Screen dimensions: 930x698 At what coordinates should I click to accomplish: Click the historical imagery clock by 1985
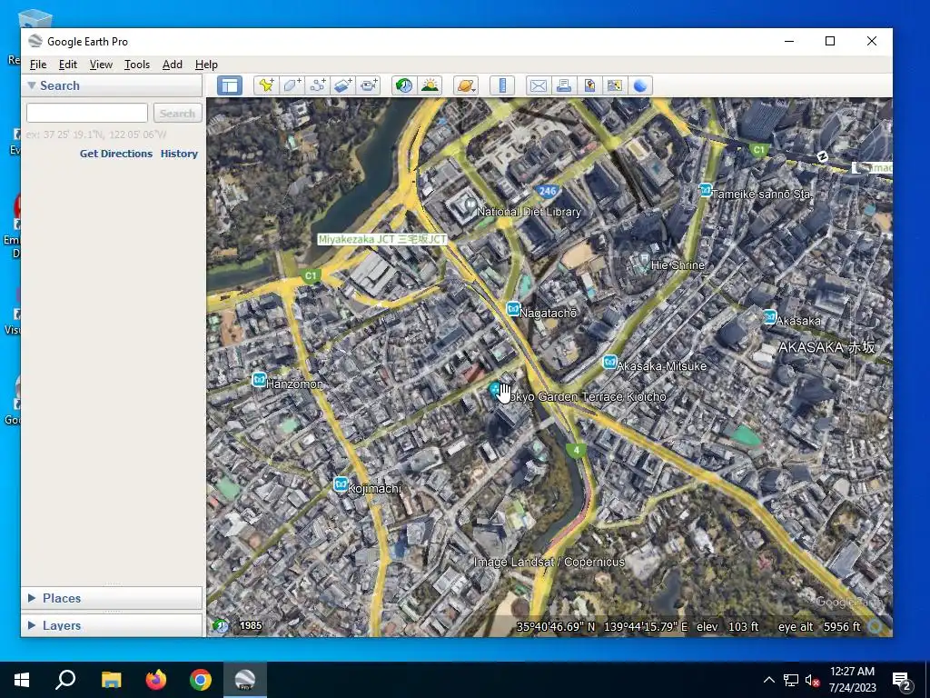tap(221, 625)
